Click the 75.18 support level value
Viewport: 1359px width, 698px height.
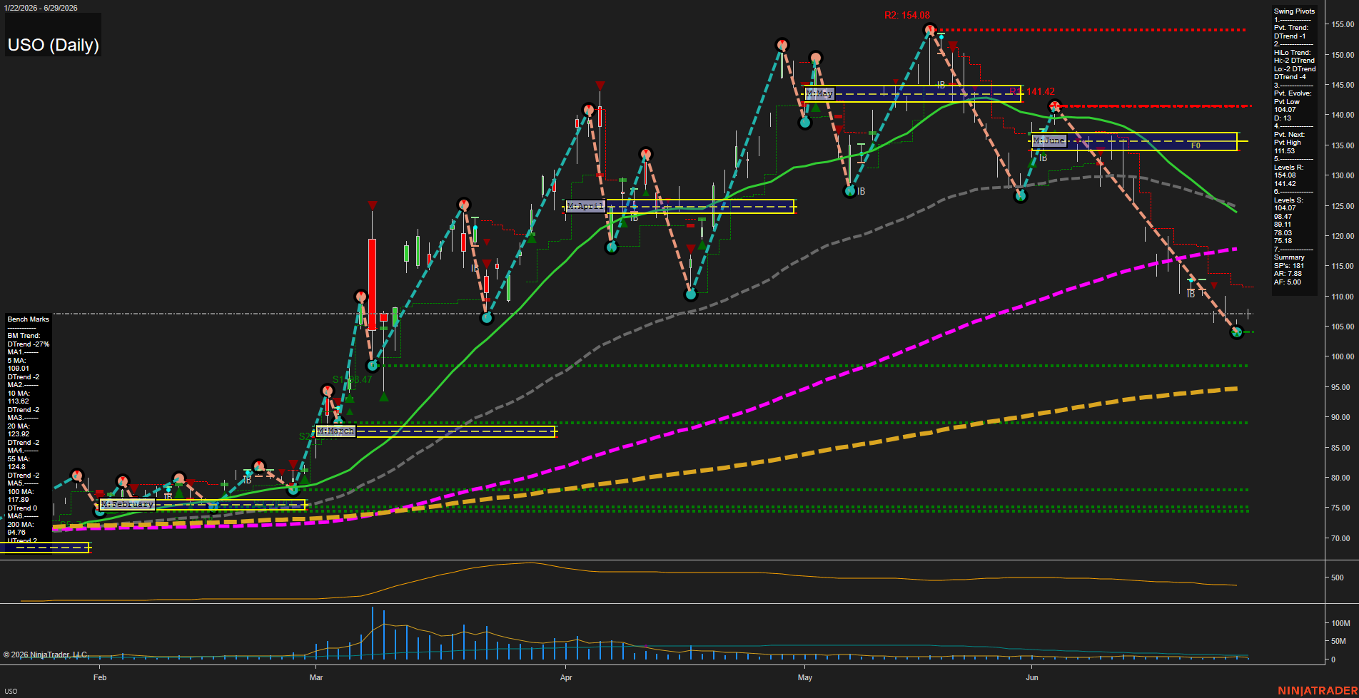pyautogui.click(x=1283, y=241)
